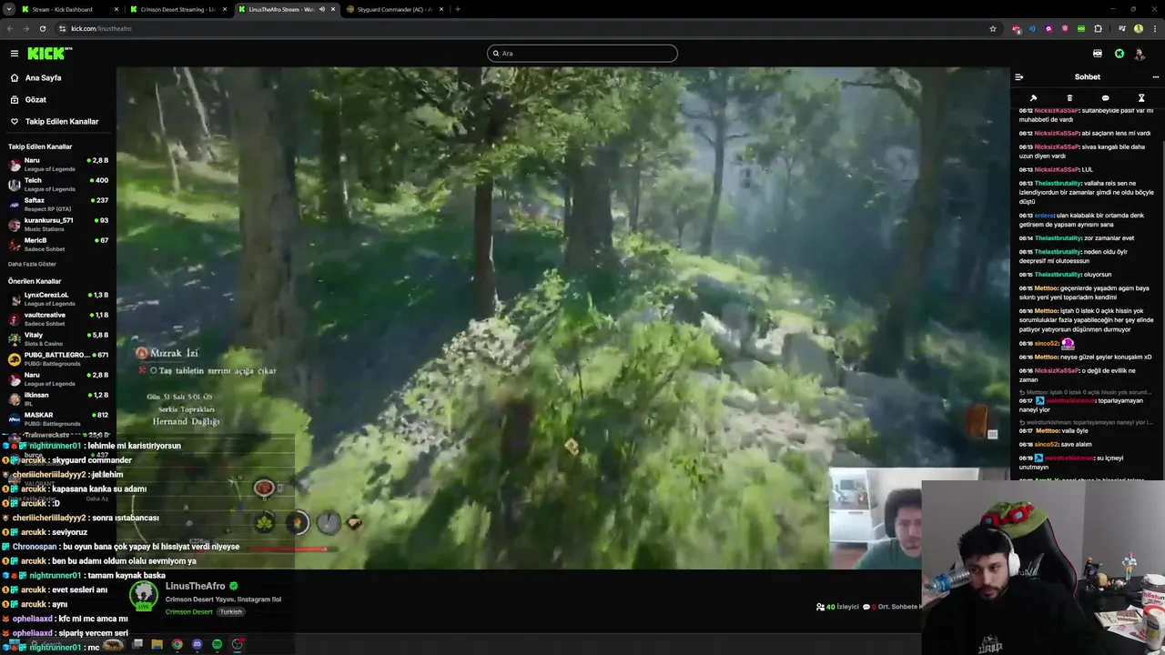The width and height of the screenshot is (1165, 655).
Task: Reload the page
Action: click(x=42, y=28)
